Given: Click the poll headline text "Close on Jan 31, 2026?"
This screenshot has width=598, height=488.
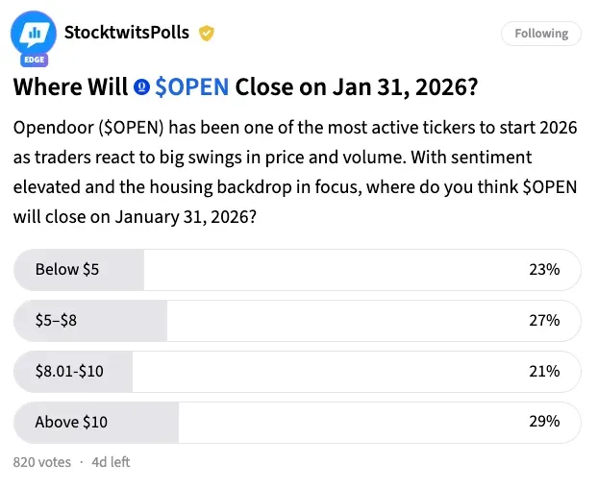Looking at the screenshot, I should pyautogui.click(x=356, y=87).
